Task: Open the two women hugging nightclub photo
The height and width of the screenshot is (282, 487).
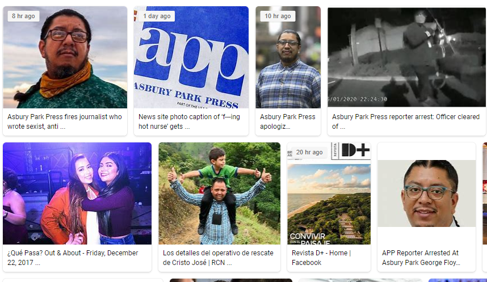Action: click(77, 193)
